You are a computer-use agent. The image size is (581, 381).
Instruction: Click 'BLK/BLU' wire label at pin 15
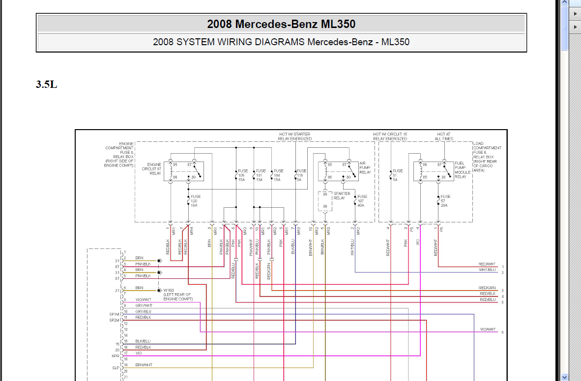(143, 341)
